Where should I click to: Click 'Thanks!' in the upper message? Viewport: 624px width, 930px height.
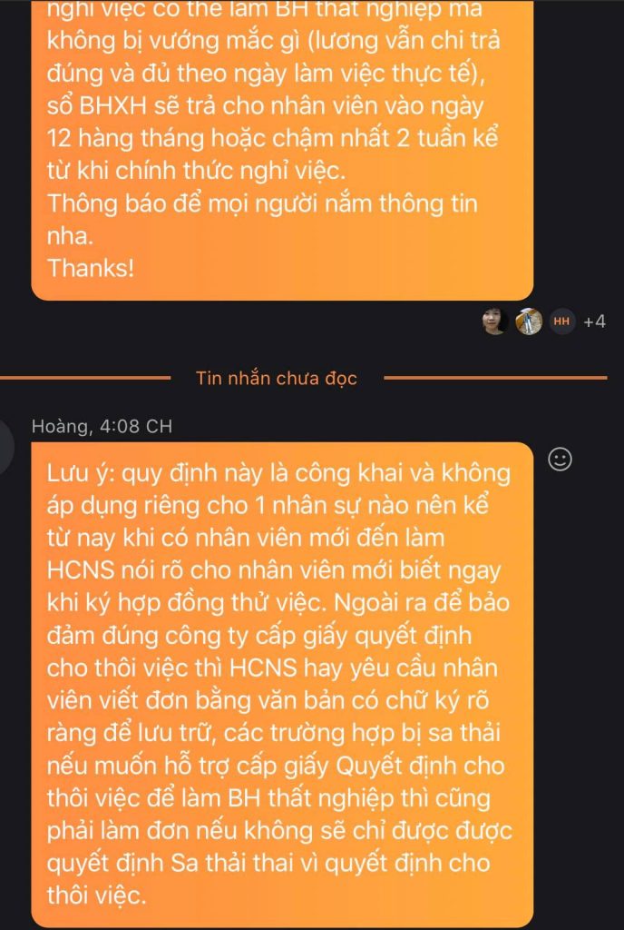tap(91, 268)
